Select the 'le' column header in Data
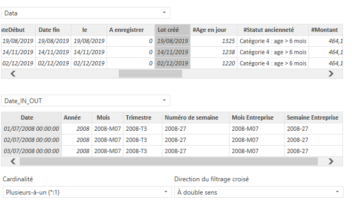 [89, 30]
